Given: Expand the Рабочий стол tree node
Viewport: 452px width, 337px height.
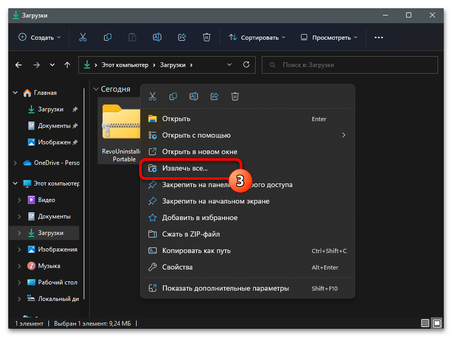Looking at the screenshot, I should pyautogui.click(x=19, y=282).
